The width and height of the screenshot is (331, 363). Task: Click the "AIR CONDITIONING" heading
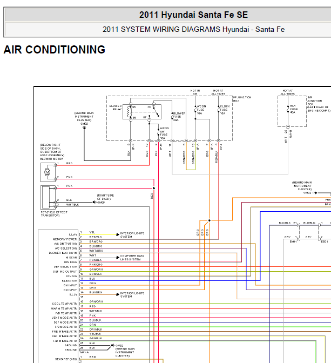pyautogui.click(x=55, y=50)
